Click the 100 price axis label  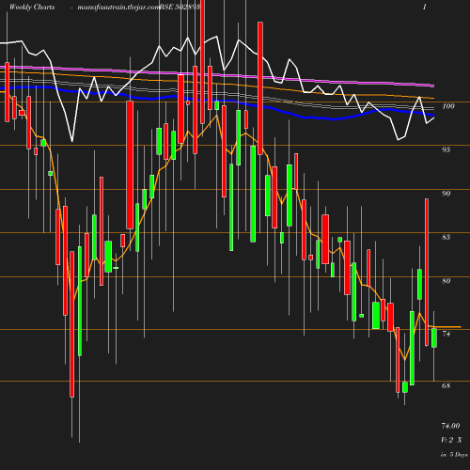coord(448,106)
